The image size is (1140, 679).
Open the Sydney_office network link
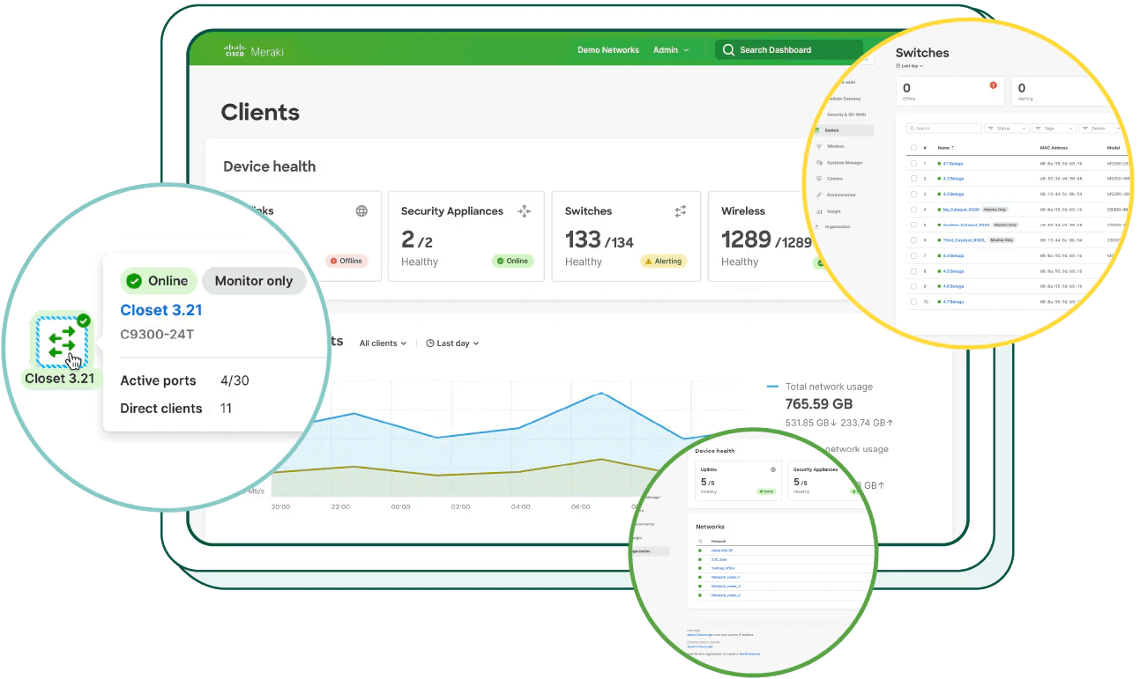[723, 568]
